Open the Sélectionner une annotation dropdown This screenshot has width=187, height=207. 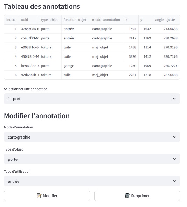92,99
